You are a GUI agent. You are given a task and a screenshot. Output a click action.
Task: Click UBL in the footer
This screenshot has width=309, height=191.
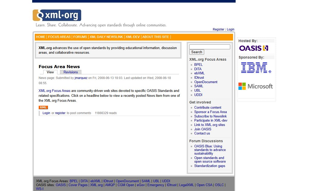tap(156, 181)
